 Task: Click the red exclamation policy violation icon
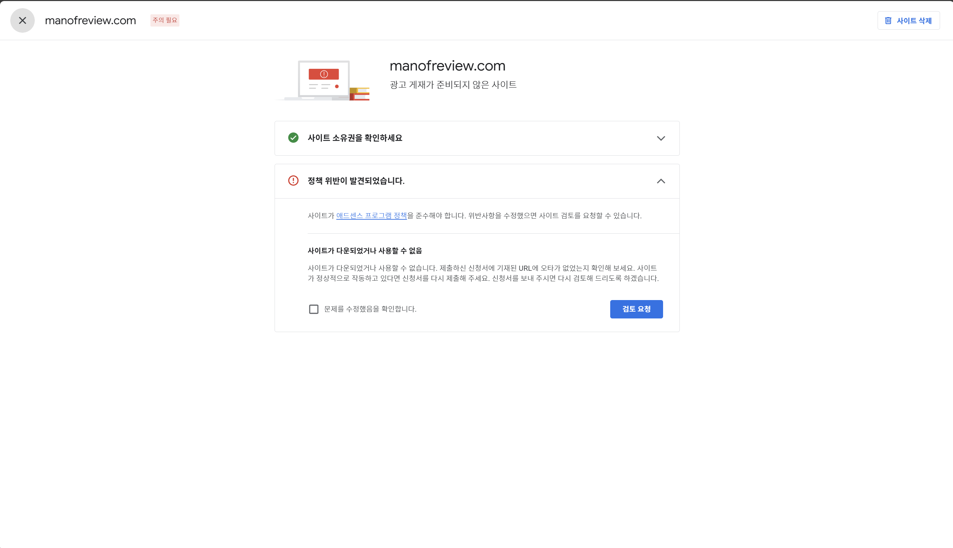[293, 181]
